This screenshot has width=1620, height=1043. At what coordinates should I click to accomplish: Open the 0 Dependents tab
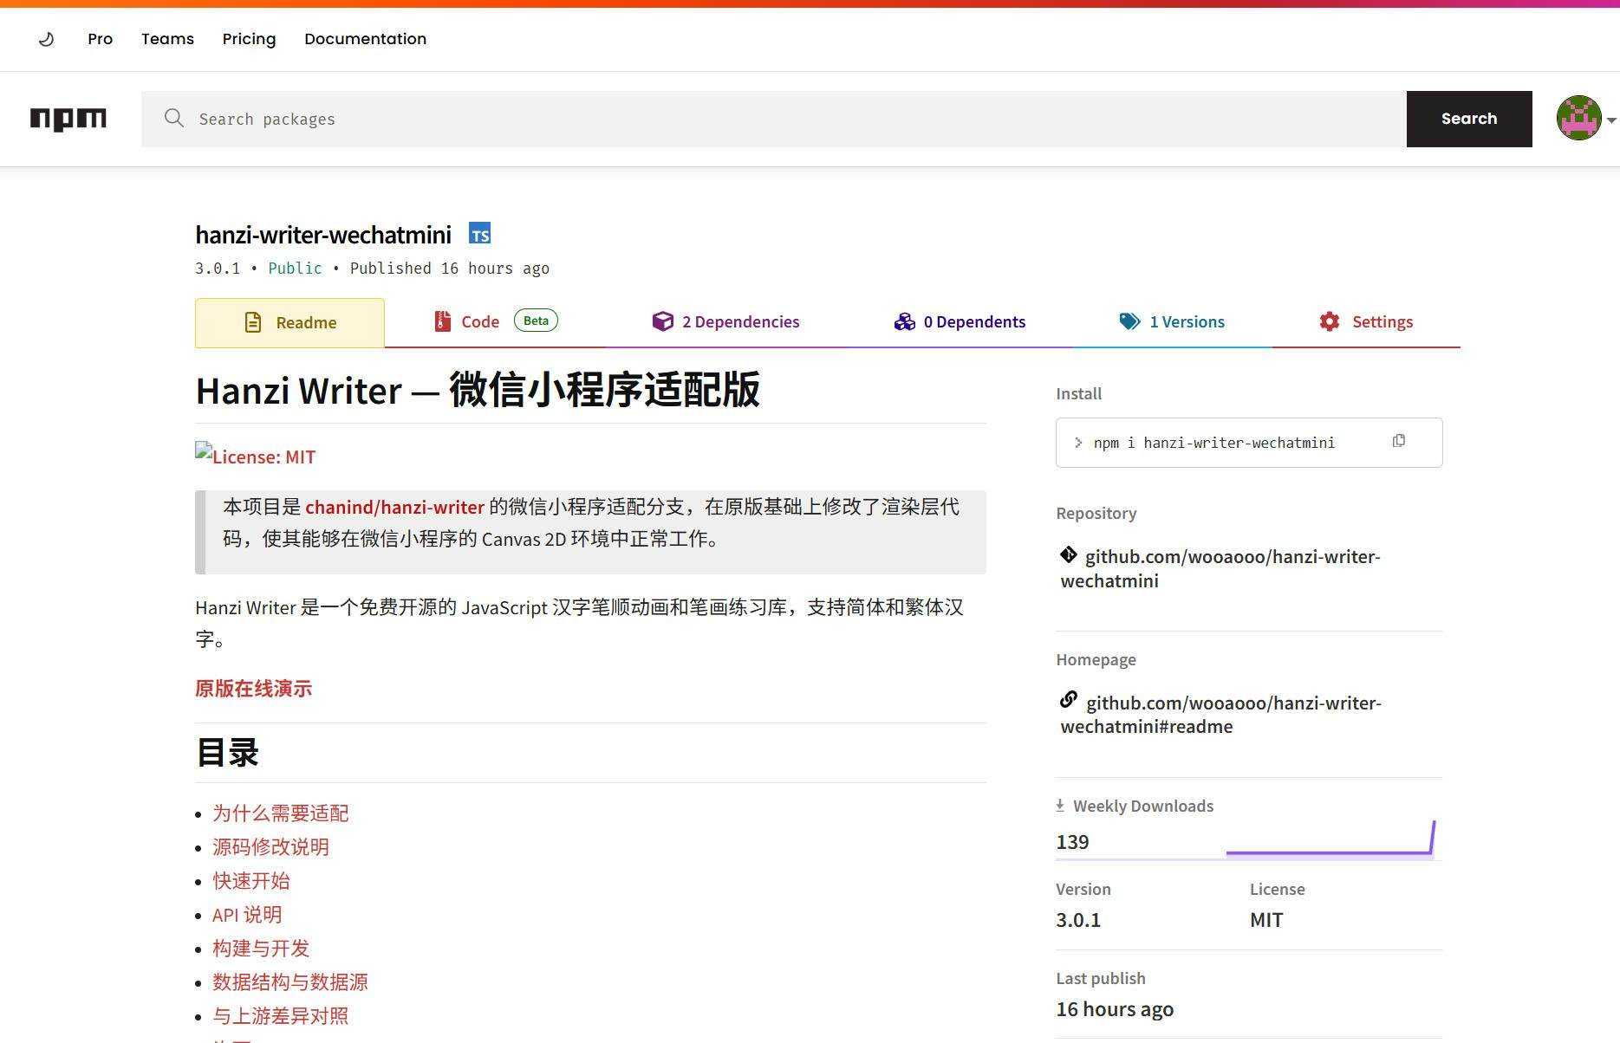[x=960, y=321]
